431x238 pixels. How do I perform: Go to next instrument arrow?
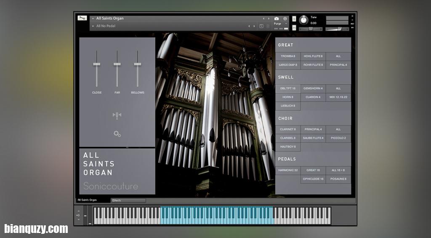268,19
